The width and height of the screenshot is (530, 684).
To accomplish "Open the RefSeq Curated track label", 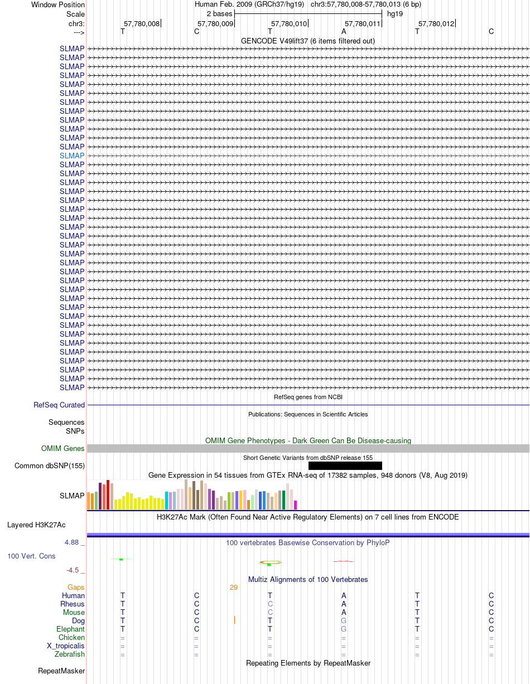I will pyautogui.click(x=59, y=405).
